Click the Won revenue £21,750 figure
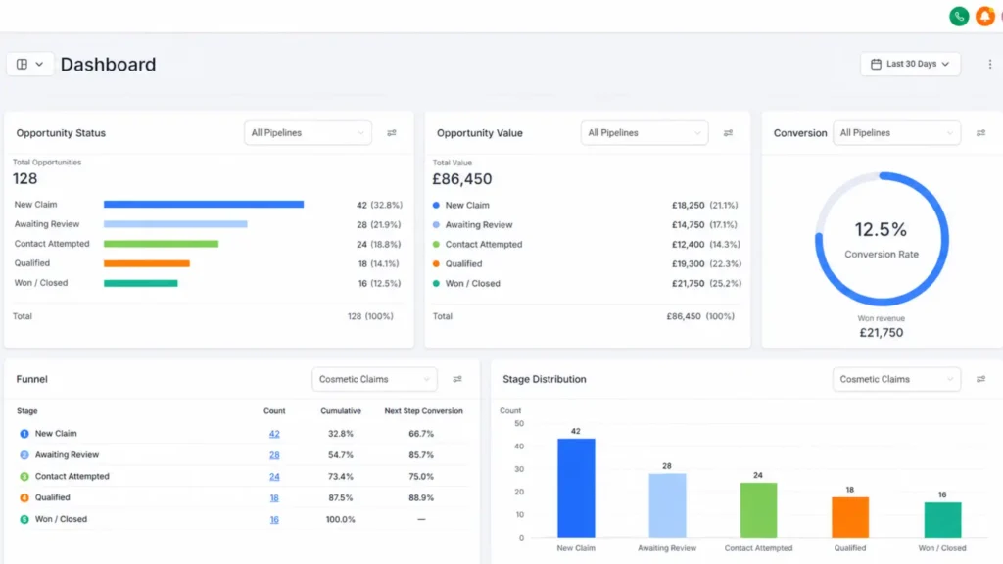 [881, 333]
